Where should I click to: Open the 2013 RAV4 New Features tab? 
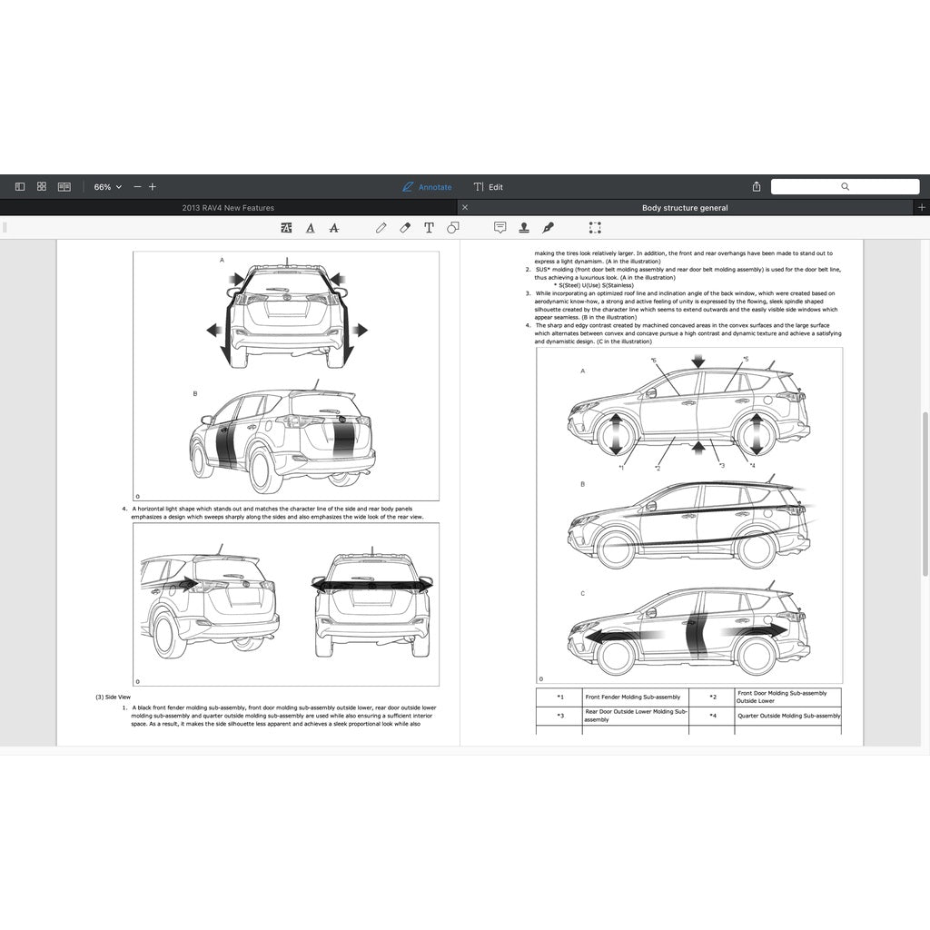228,208
